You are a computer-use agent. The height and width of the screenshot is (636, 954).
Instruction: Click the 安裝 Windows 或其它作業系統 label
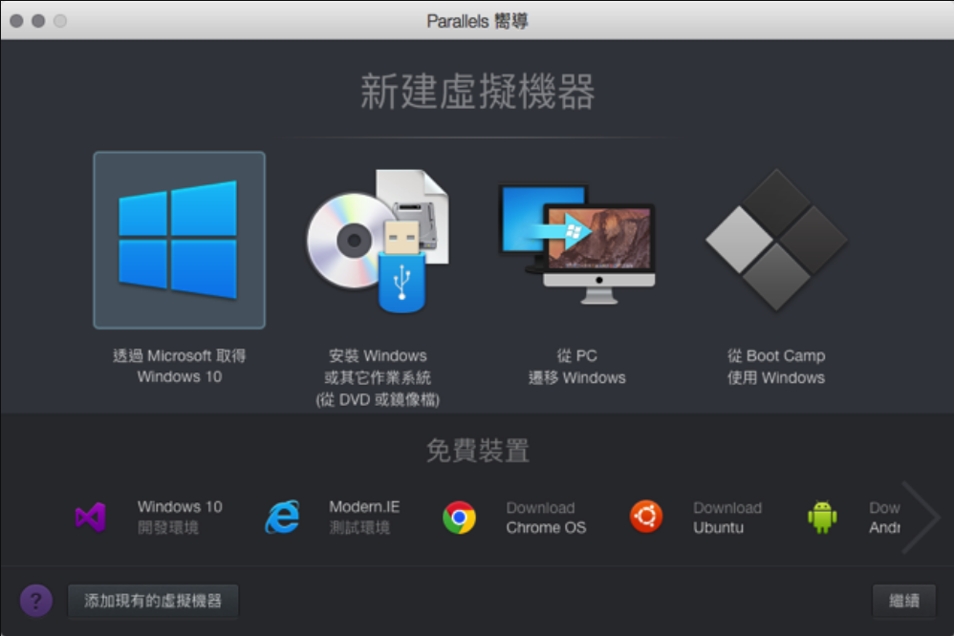(x=378, y=377)
